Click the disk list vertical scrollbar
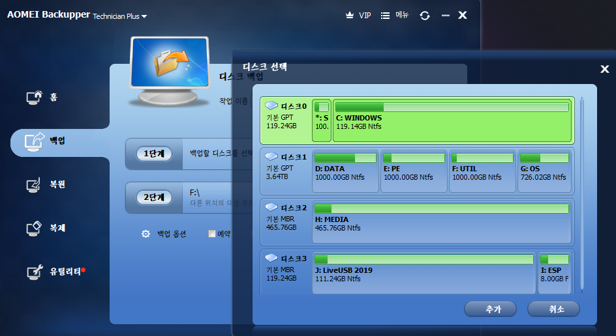This screenshot has width=616, height=336. (582, 195)
